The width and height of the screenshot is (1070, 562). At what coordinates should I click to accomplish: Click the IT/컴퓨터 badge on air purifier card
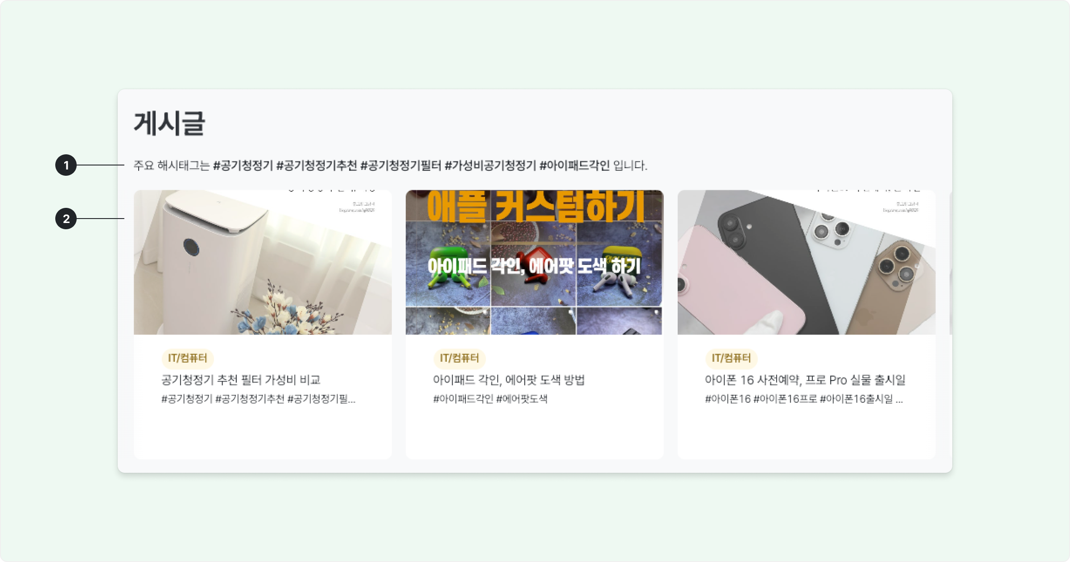188,358
